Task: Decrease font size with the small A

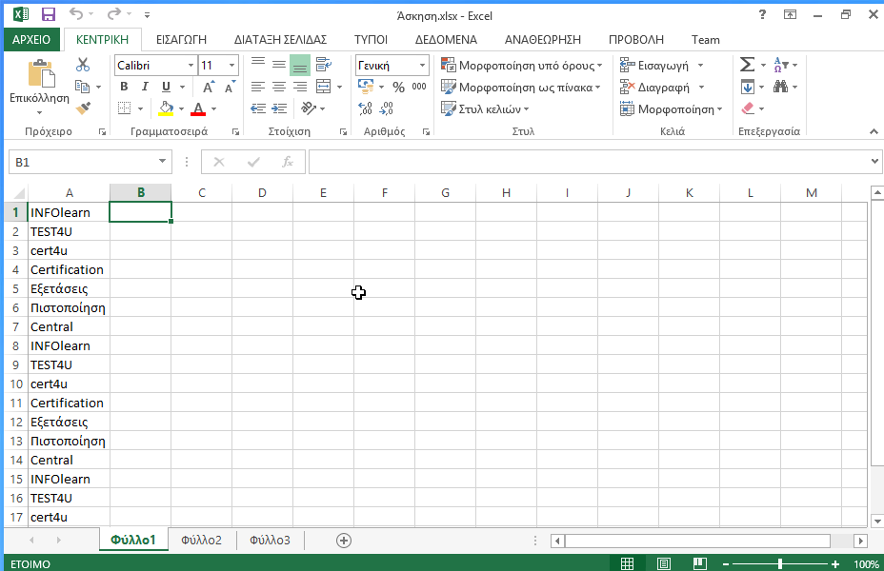Action: pos(230,87)
